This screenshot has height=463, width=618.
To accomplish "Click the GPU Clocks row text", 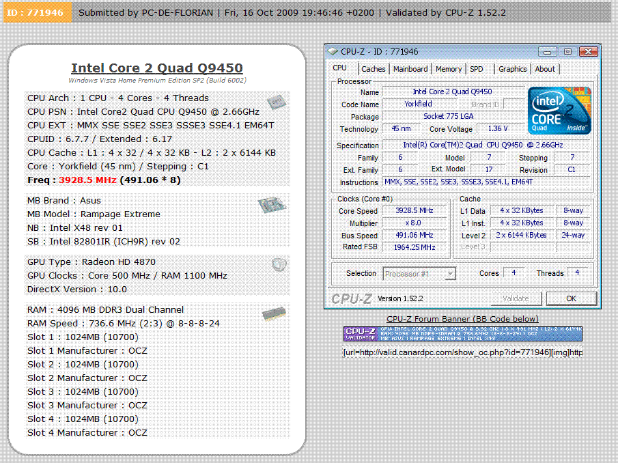I will (127, 276).
